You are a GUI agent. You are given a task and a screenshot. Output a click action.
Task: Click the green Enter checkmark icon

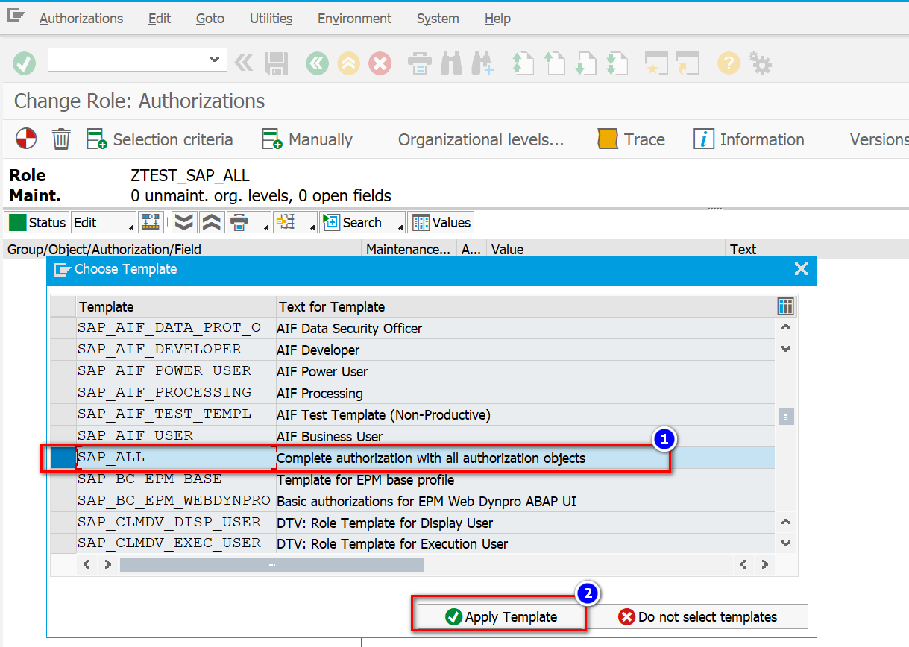pos(25,63)
